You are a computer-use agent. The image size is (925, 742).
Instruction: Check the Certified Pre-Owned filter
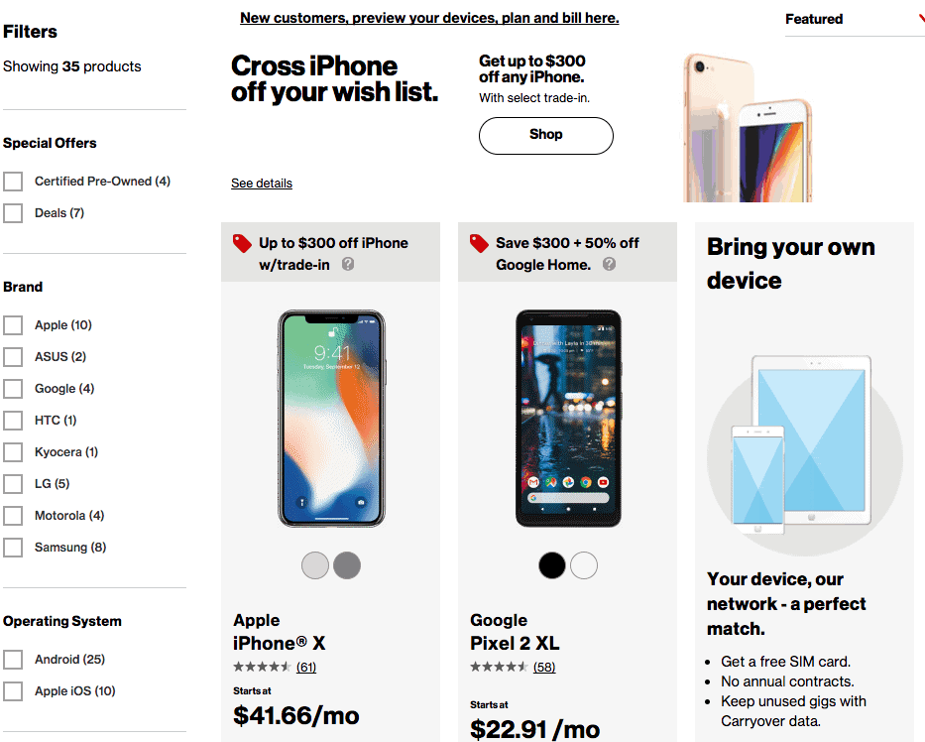(x=13, y=182)
